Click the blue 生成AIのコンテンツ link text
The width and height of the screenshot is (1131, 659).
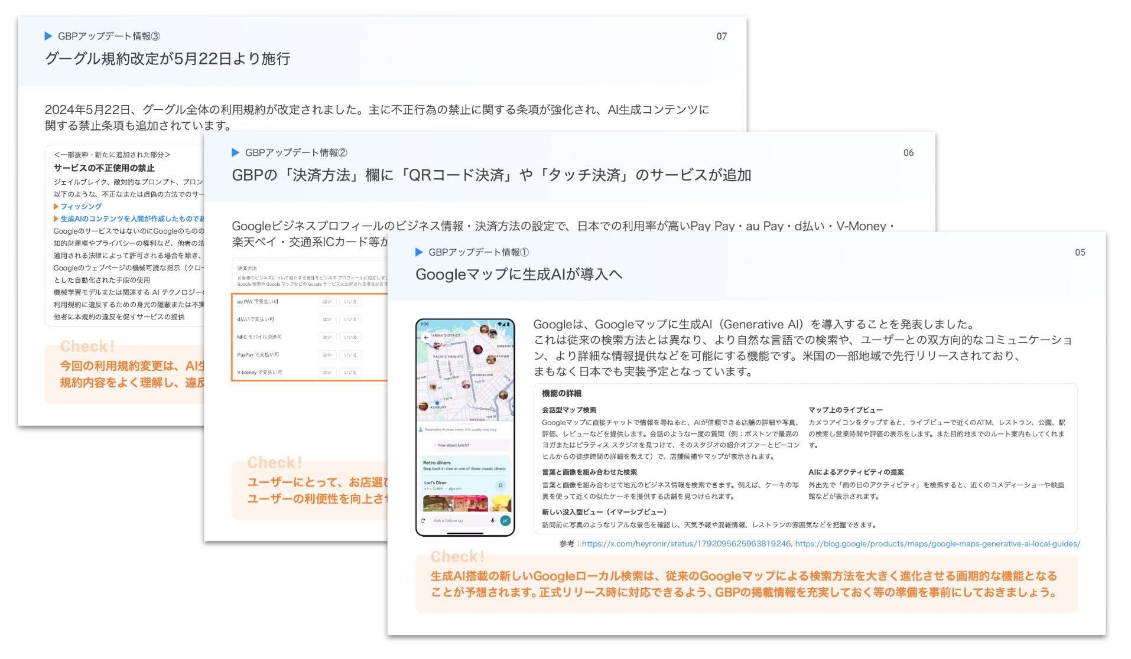(x=132, y=218)
